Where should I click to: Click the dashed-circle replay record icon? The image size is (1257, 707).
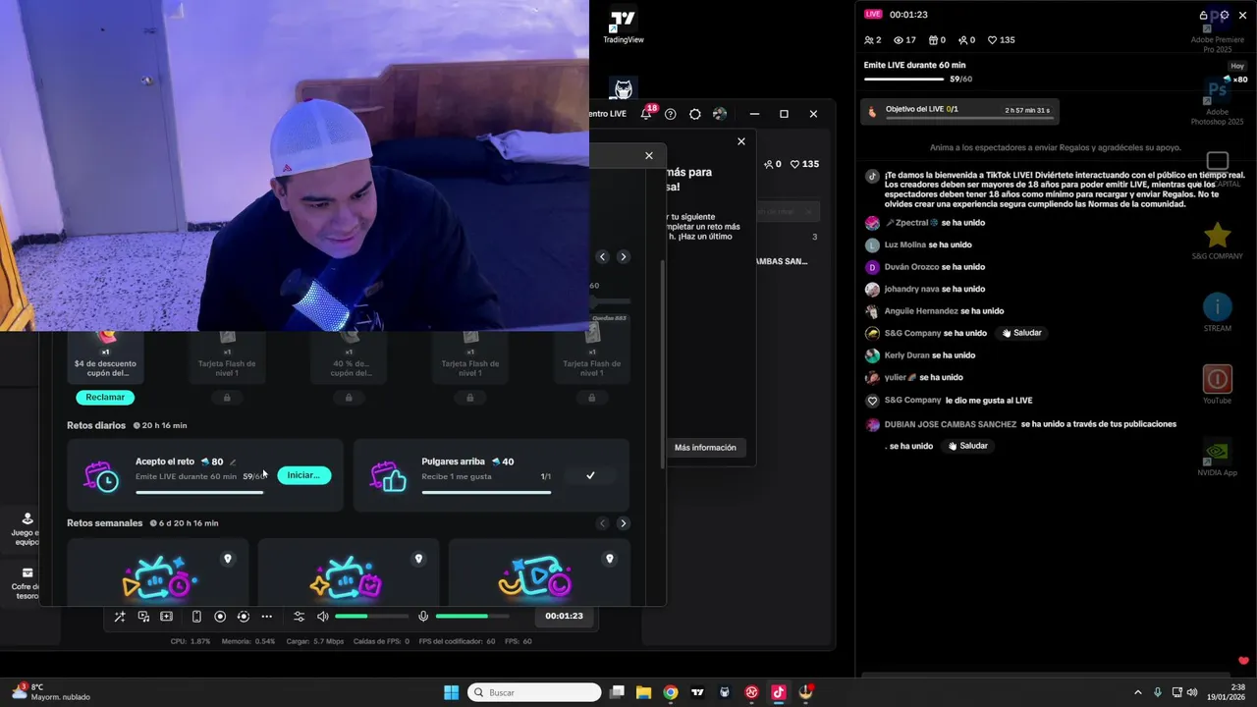coord(244,617)
